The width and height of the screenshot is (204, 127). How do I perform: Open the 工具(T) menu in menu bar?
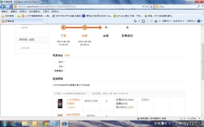click(x=46, y=11)
